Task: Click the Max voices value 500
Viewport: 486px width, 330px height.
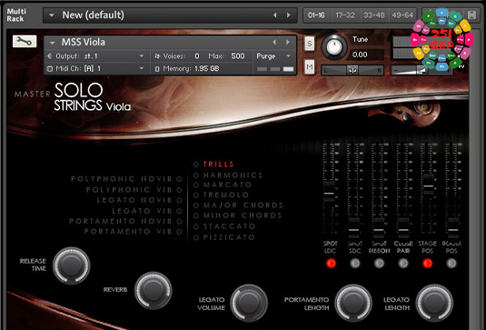Action: coord(238,56)
